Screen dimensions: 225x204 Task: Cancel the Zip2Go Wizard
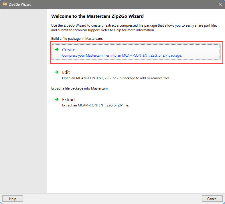(x=212, y=199)
